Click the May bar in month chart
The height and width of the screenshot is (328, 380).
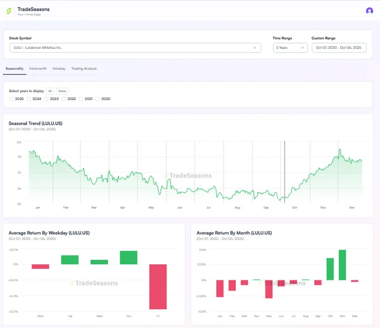pos(269,289)
